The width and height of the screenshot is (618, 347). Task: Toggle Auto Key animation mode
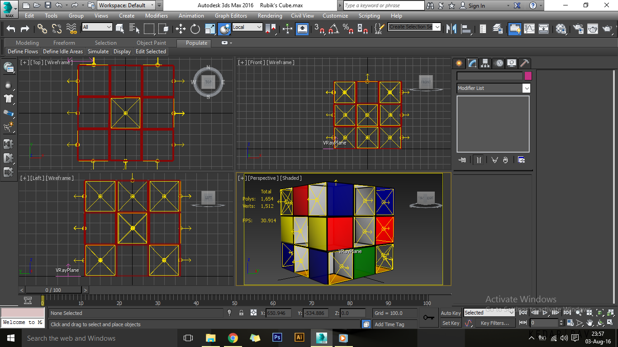coord(451,313)
